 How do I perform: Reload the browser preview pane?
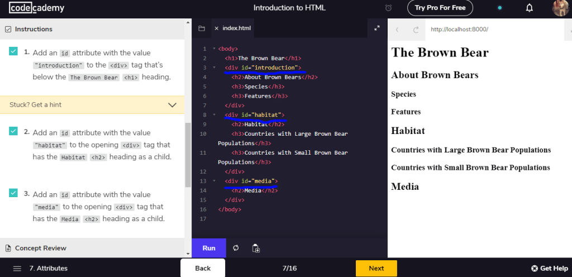click(416, 29)
